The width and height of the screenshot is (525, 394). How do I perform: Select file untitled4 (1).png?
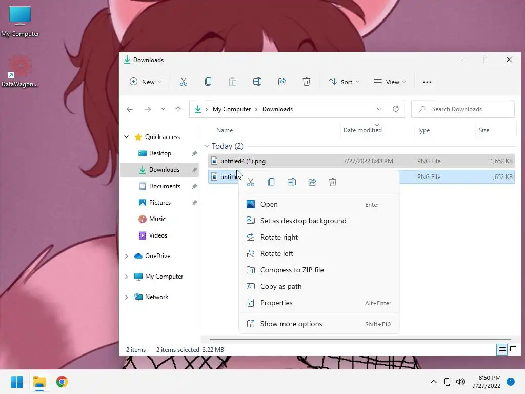point(361,161)
